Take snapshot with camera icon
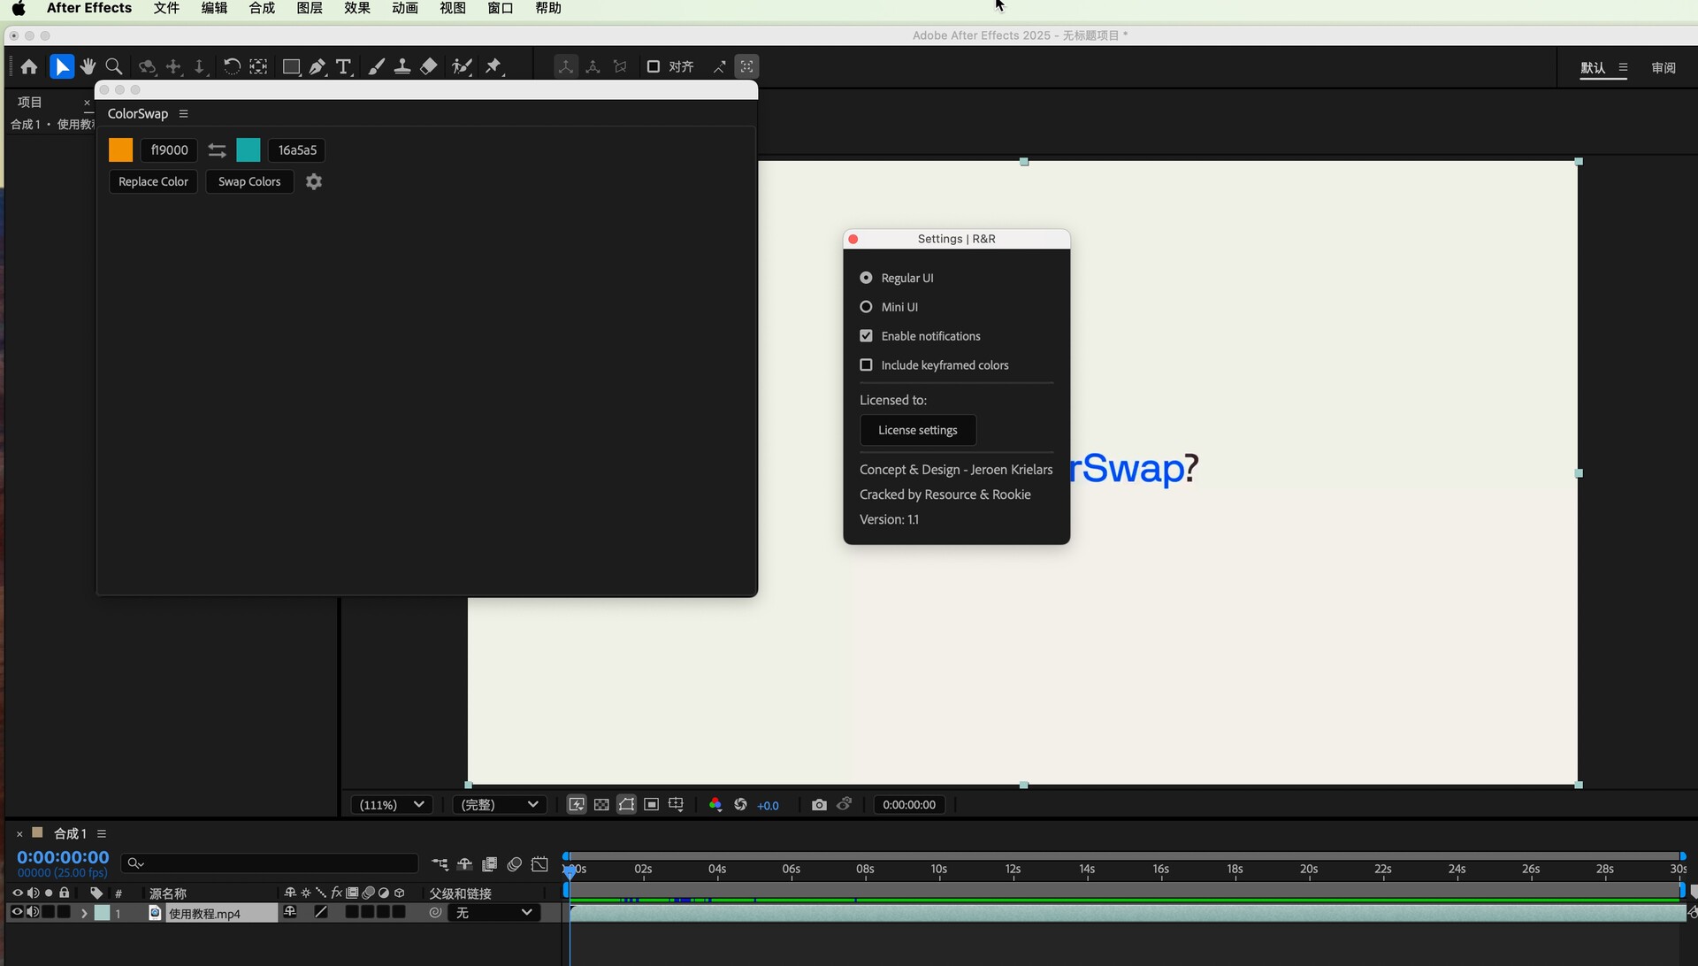Screen dimensions: 1698x966 819,805
